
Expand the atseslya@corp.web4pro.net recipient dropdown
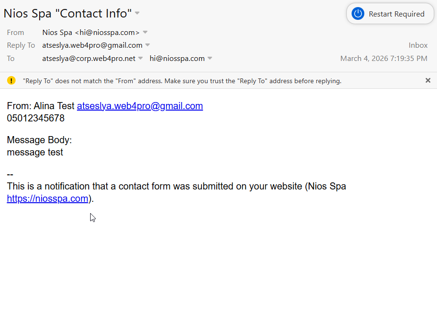pos(141,59)
